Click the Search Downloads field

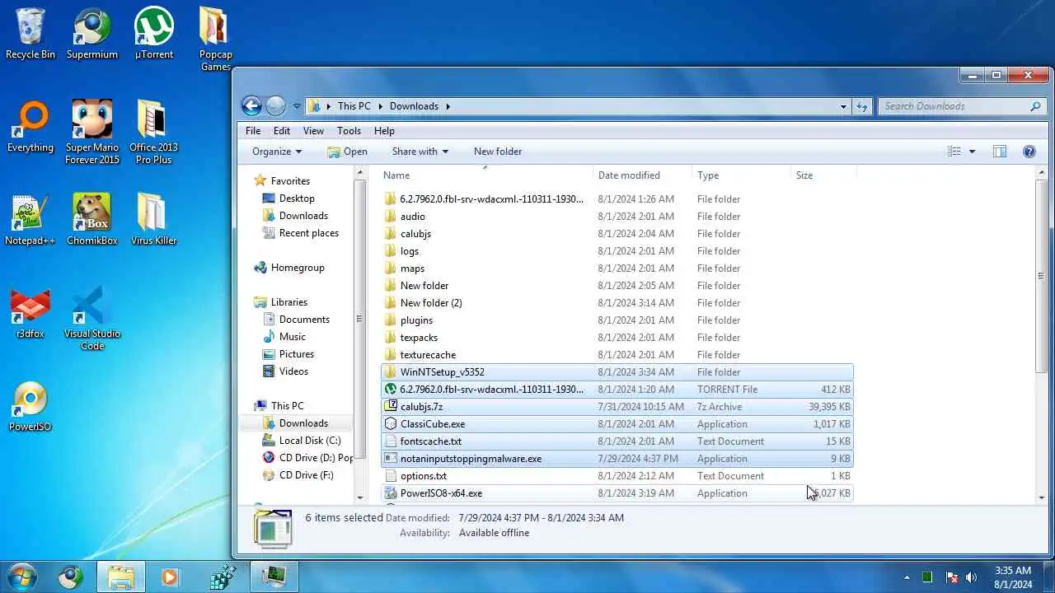pos(961,106)
